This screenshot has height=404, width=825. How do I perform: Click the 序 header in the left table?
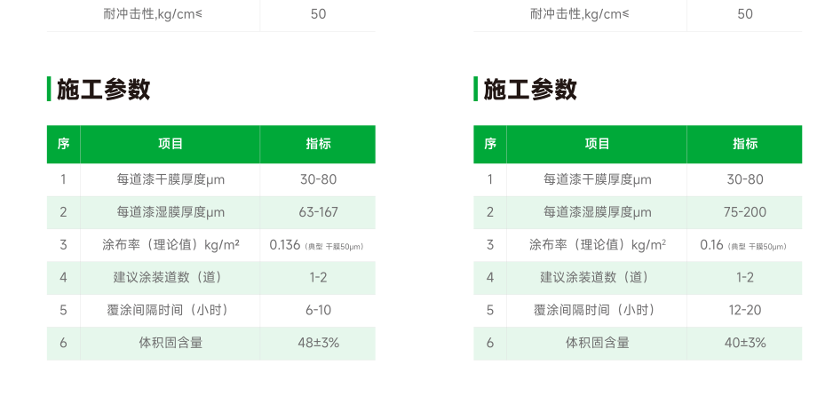click(x=63, y=144)
